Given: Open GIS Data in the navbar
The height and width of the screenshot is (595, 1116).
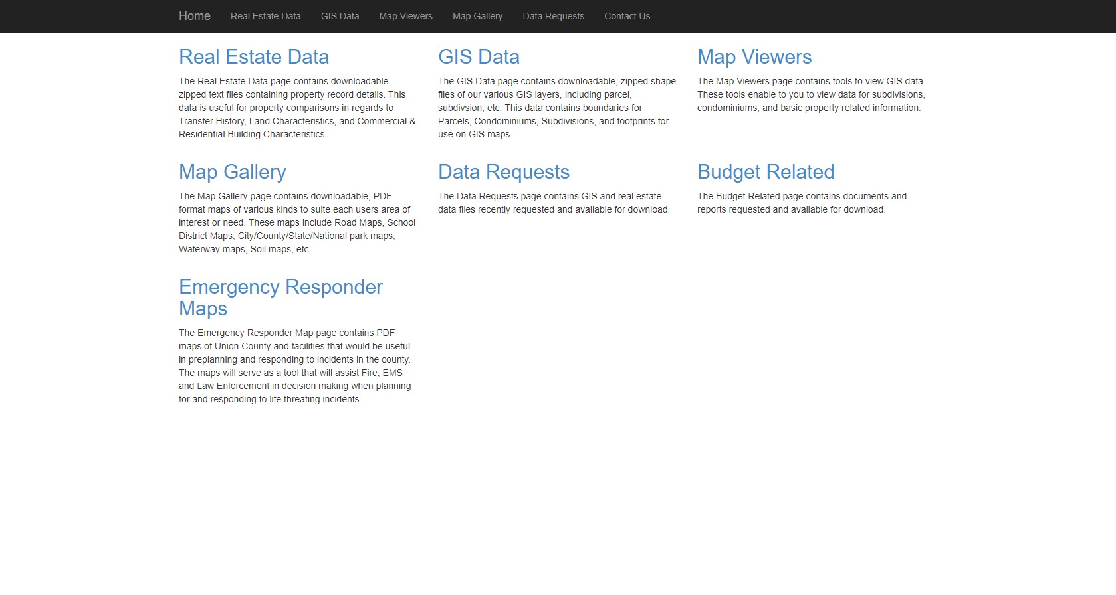Looking at the screenshot, I should coord(340,16).
